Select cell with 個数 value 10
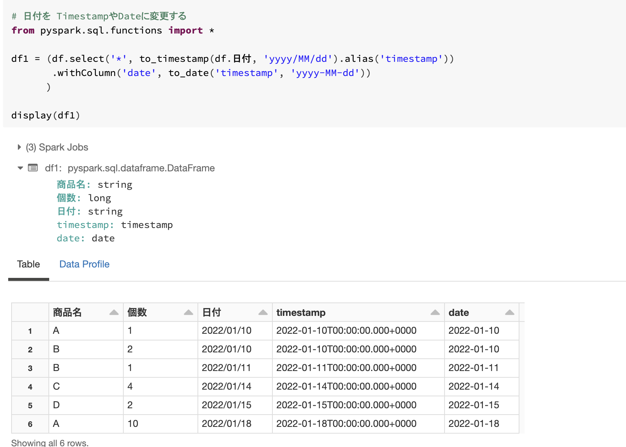 coord(161,424)
